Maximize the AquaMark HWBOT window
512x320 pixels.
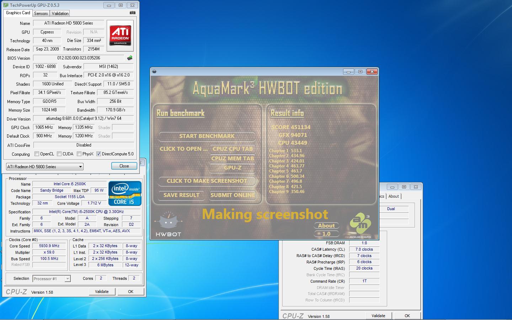coord(360,71)
